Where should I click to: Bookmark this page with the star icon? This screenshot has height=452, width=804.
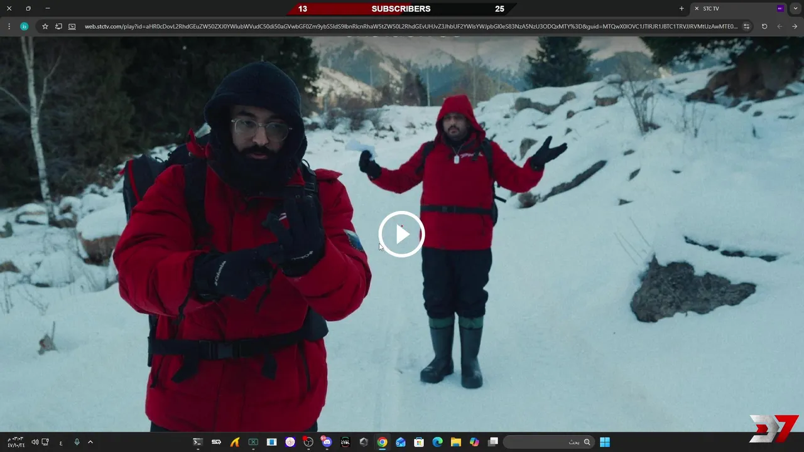[45, 26]
